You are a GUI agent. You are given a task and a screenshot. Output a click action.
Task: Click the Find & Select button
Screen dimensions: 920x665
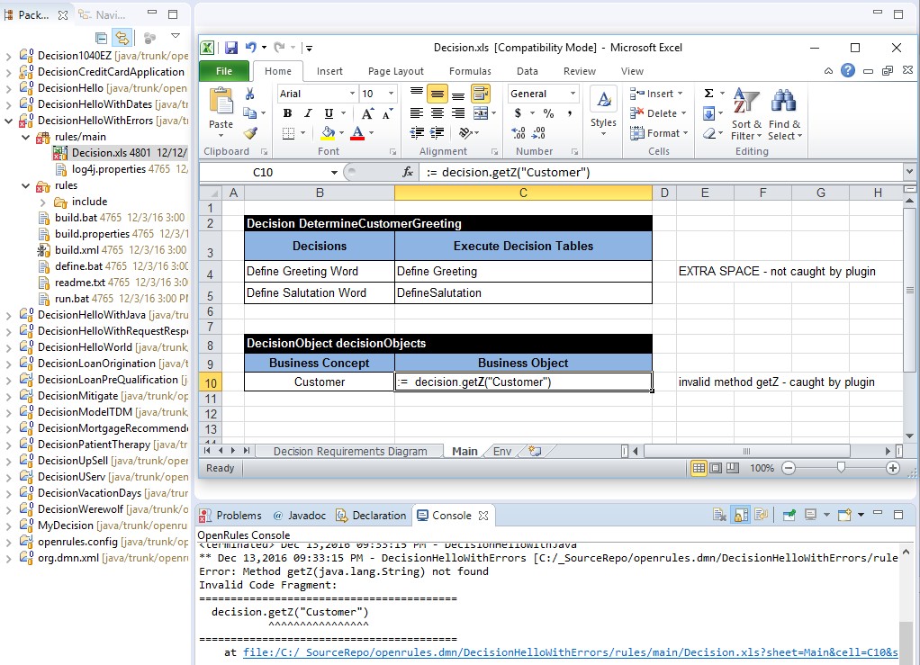[x=784, y=113]
